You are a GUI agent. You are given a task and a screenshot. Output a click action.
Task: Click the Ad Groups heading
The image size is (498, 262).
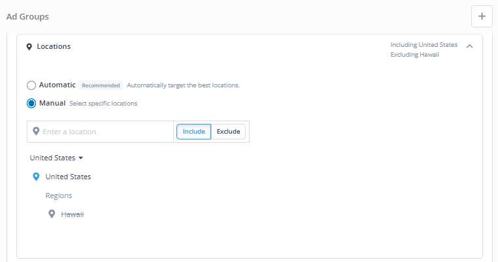[x=27, y=17]
